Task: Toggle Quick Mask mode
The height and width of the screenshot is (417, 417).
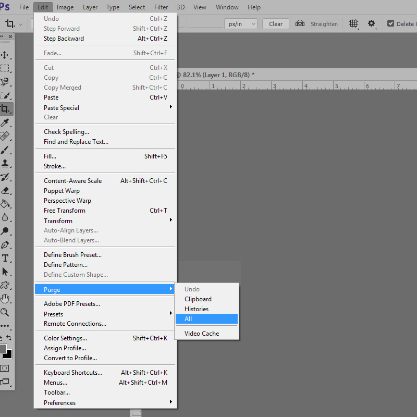Action: 5,368
